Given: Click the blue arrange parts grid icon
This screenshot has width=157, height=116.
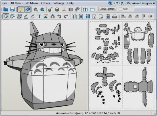Looking at the screenshot, I should [88, 16].
